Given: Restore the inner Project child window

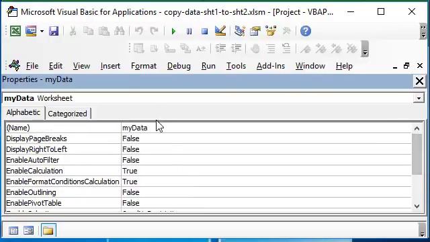Looking at the screenshot, I should point(406,66).
